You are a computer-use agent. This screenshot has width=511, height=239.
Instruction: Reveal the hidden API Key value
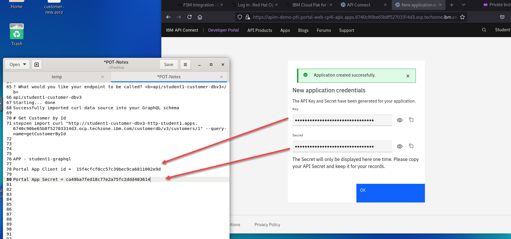click(400, 120)
